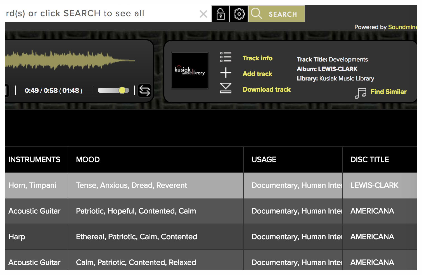Open the Soundmine link
Screen dimensions: 422x275
tap(402, 27)
